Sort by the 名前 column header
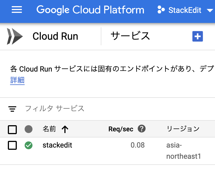This screenshot has width=215, height=185. 49,129
